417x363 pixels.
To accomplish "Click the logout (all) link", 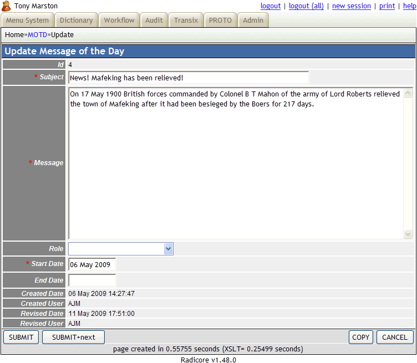I will tap(306, 6).
